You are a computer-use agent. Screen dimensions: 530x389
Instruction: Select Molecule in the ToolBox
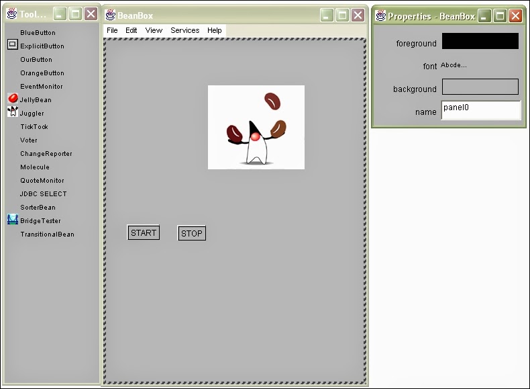pos(35,167)
